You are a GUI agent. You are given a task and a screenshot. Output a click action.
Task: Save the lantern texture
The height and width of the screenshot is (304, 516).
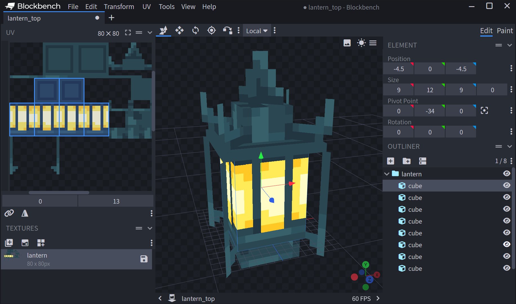pos(144,259)
